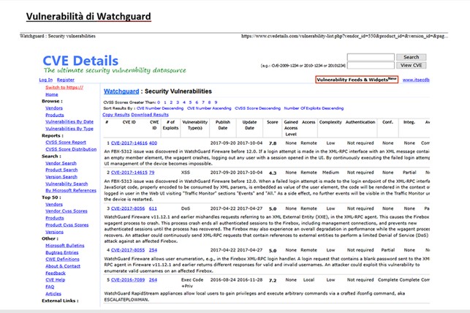
Task: Click the Register link
Action: [x=66, y=80]
